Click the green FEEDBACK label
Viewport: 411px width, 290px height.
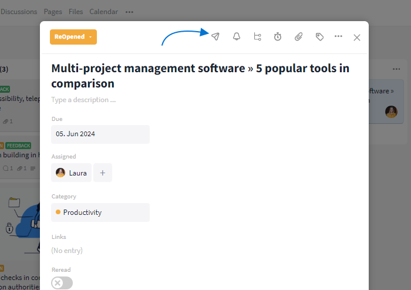pos(18,146)
